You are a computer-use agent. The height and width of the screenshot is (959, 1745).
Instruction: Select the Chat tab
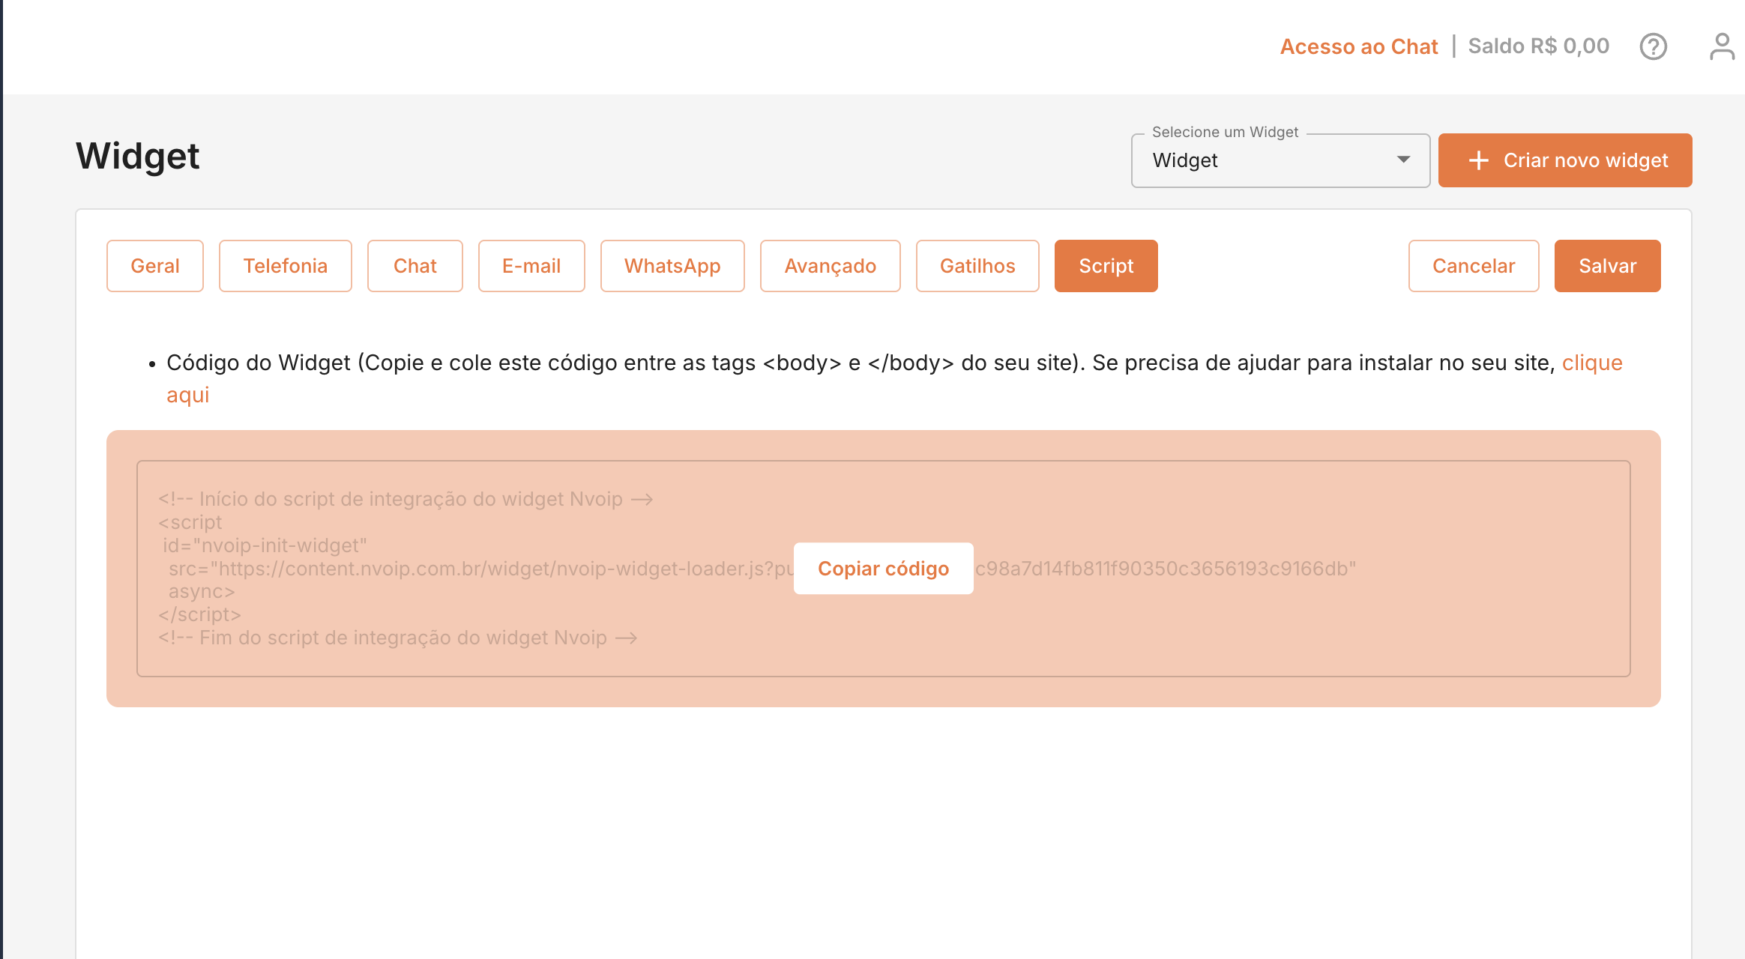point(415,266)
